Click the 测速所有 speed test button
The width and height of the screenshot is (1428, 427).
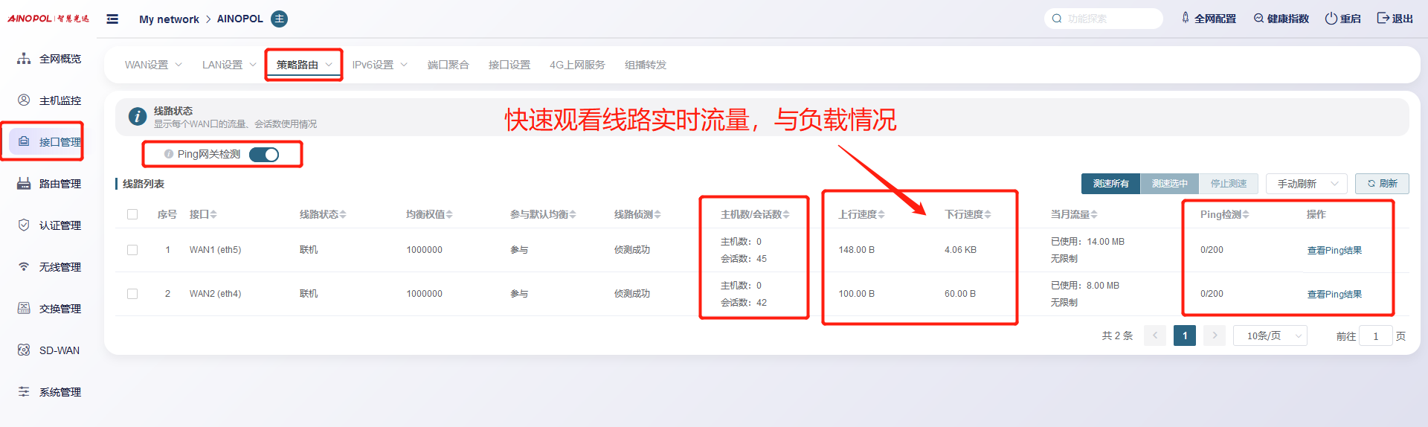pyautogui.click(x=1110, y=184)
